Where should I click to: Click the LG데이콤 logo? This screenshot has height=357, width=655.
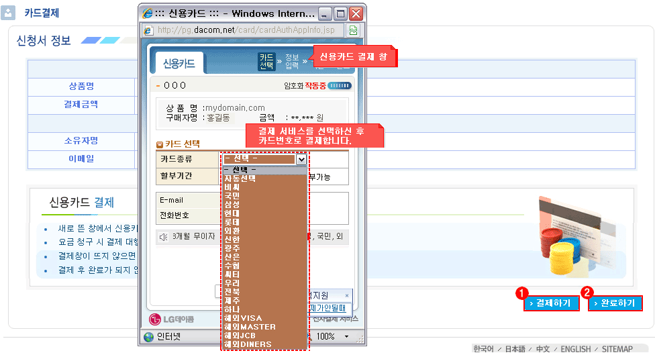(172, 318)
